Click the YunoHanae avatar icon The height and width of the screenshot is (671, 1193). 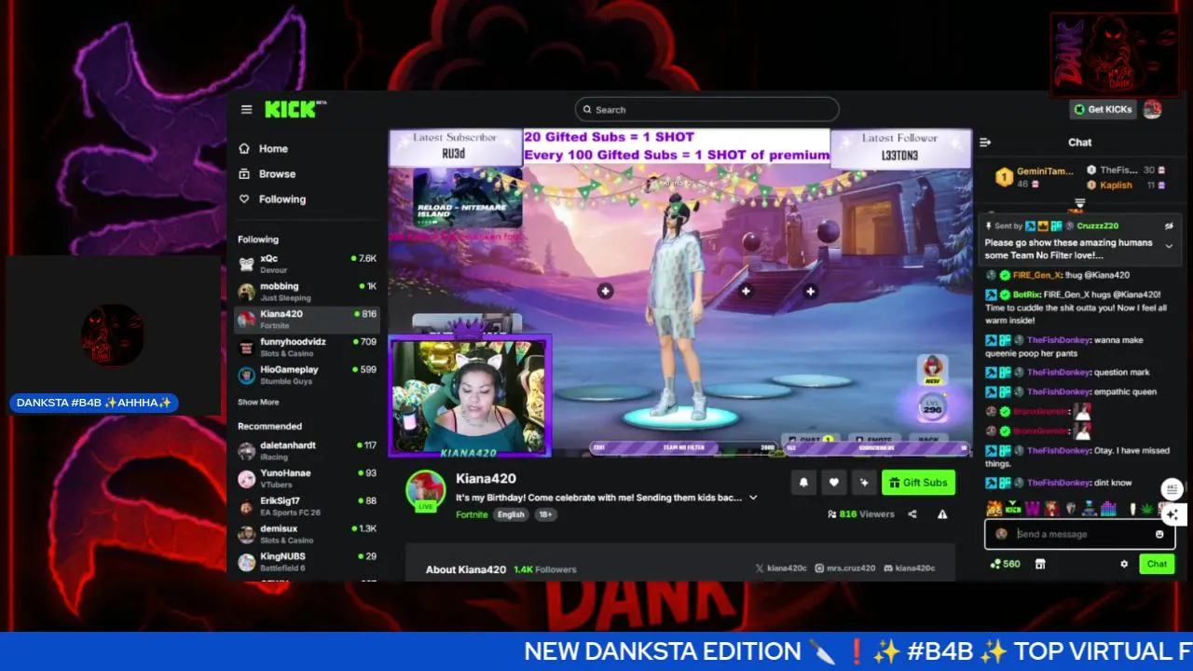[x=246, y=479]
